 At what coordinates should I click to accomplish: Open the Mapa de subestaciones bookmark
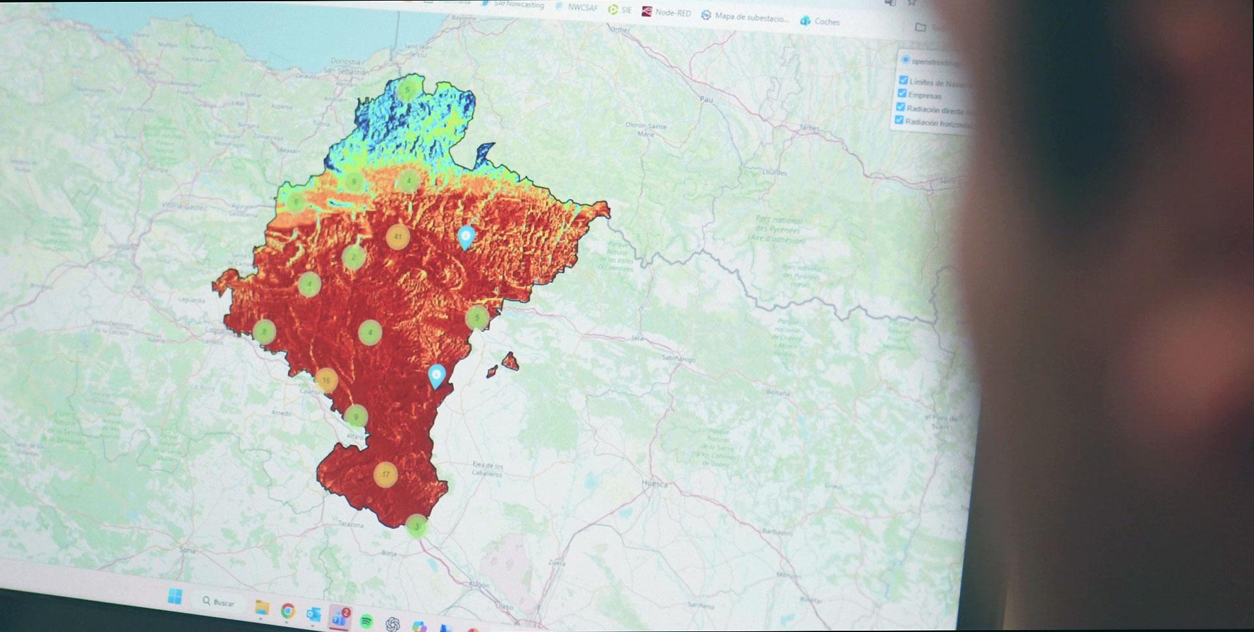pos(745,16)
